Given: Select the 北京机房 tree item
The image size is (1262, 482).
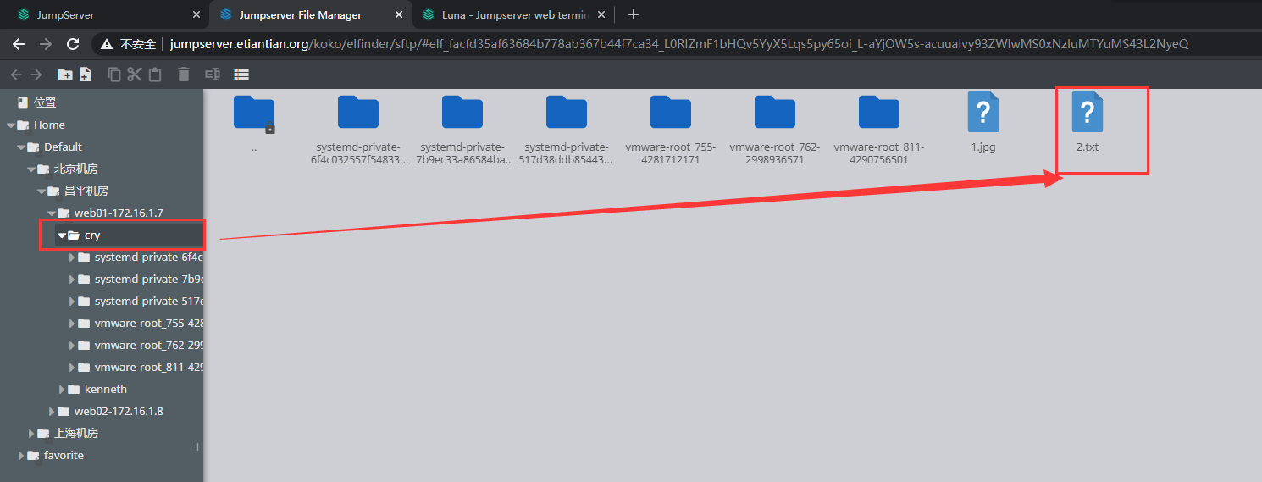Looking at the screenshot, I should (76, 169).
